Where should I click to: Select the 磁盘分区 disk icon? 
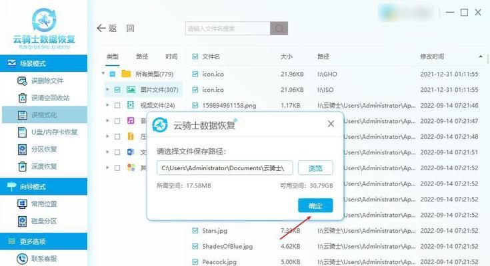(22, 221)
